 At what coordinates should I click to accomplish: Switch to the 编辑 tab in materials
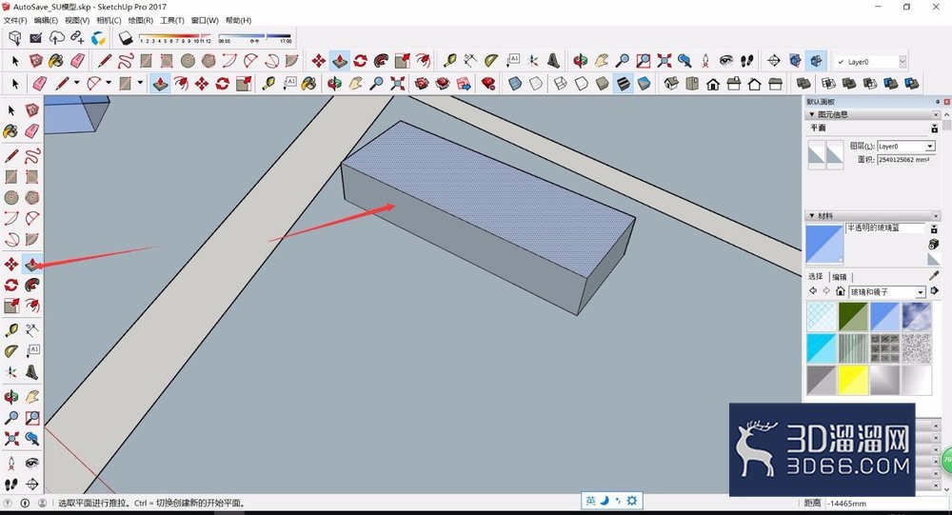(x=840, y=277)
